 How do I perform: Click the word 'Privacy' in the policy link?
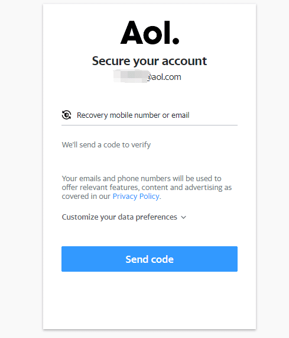pyautogui.click(x=125, y=196)
